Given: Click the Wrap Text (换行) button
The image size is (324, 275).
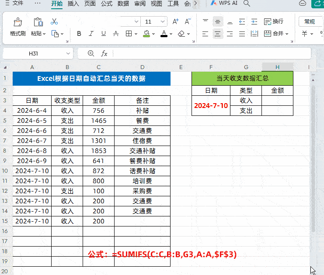Looking at the screenshot, I should point(274,21).
